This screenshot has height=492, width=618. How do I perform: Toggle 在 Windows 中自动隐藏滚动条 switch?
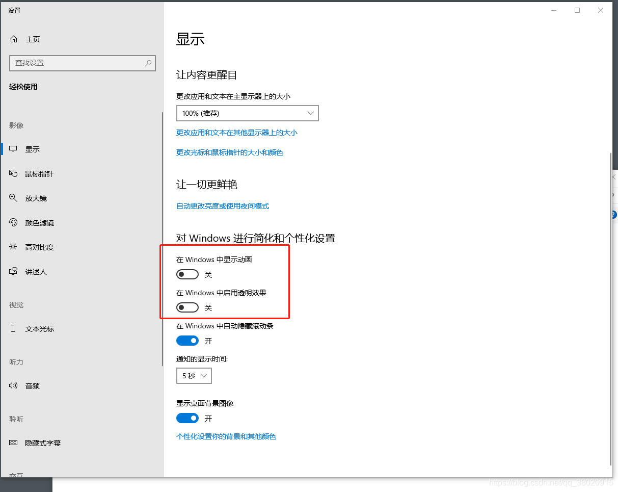187,341
